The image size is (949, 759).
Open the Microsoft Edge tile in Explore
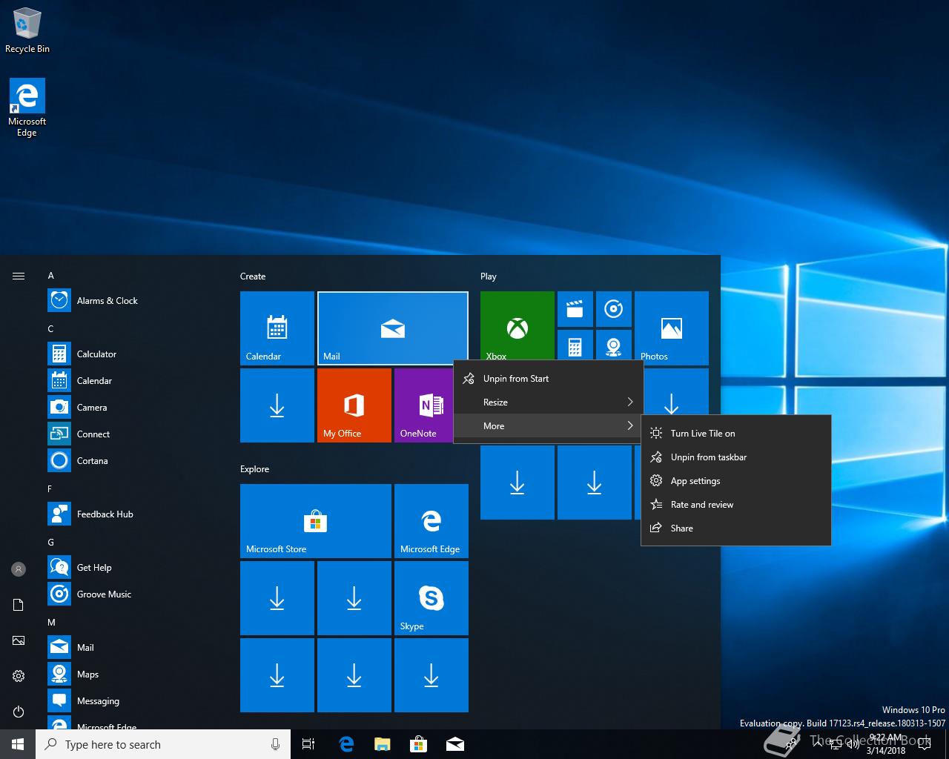coord(431,521)
